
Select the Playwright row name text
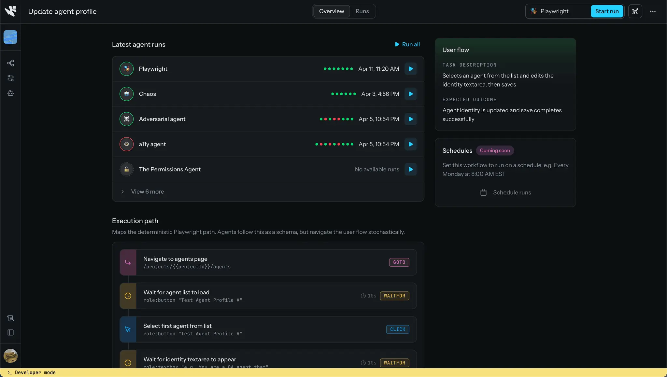point(153,69)
